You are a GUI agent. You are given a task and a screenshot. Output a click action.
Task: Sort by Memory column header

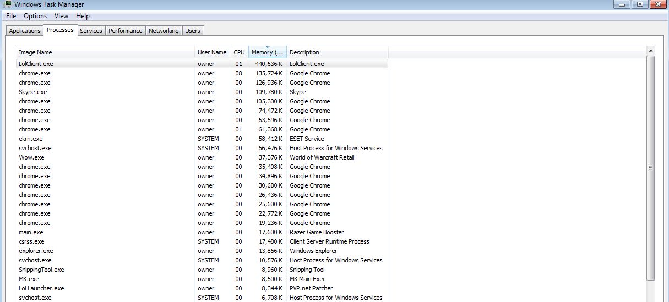(268, 52)
